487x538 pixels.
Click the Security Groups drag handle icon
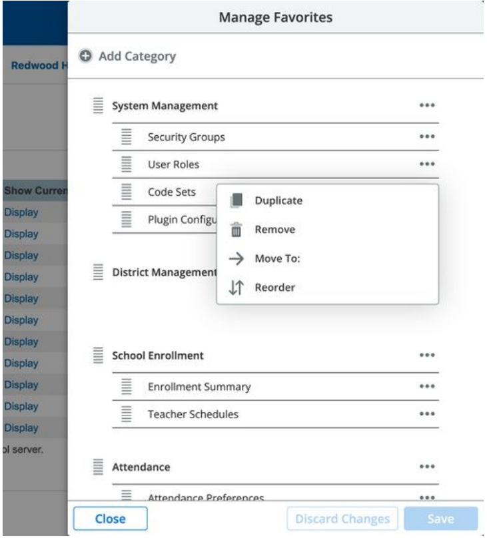127,137
